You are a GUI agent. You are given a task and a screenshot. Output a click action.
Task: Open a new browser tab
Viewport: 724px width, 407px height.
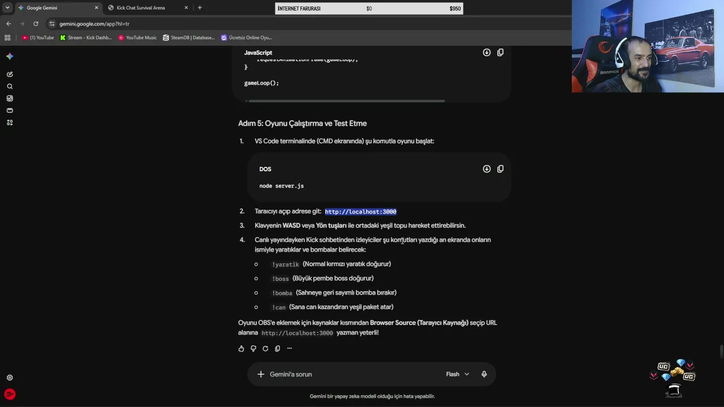pyautogui.click(x=200, y=8)
